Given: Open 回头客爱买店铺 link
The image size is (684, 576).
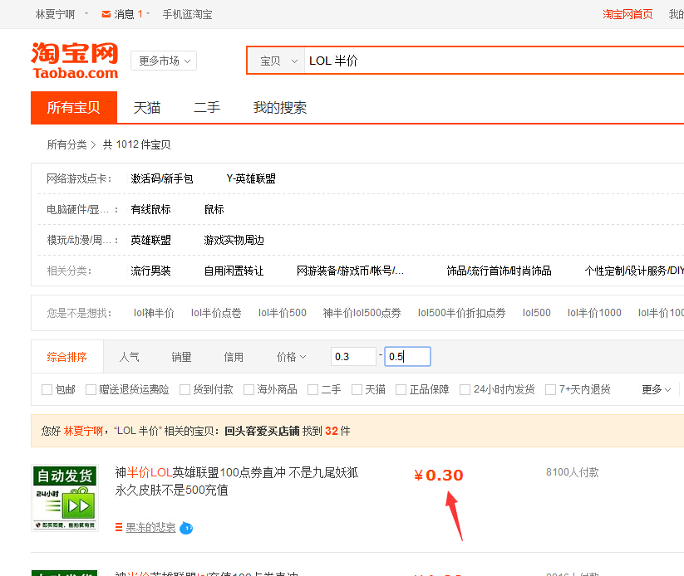Looking at the screenshot, I should click(262, 432).
